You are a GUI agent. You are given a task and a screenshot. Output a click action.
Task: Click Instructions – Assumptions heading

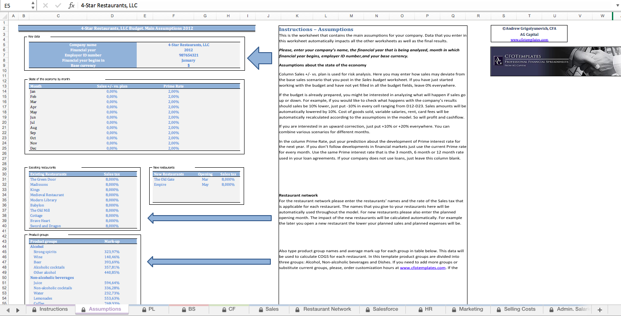tap(316, 29)
